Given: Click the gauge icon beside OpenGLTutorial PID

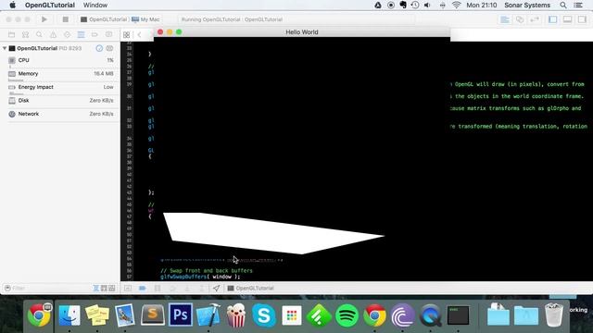Looking at the screenshot, I should [99, 48].
